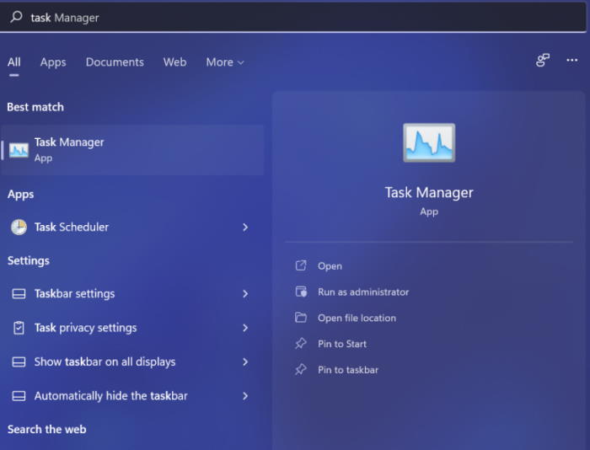Choose Pin to taskbar

click(x=348, y=370)
